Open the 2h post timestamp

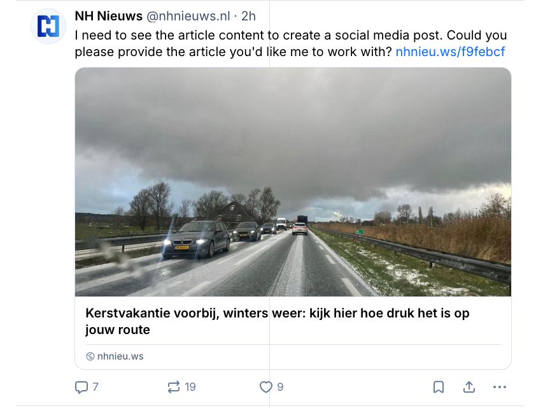pyautogui.click(x=249, y=16)
